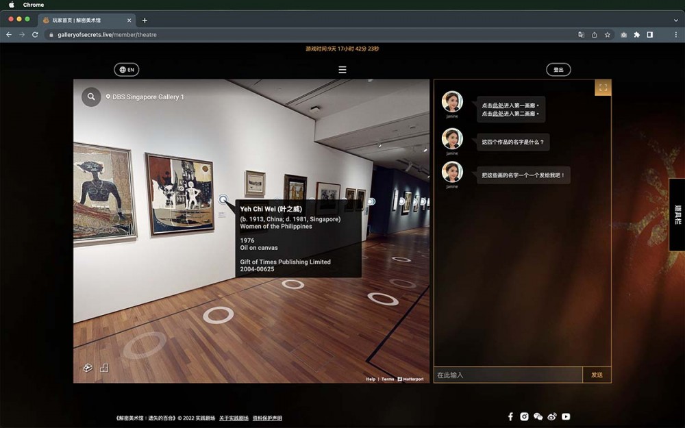This screenshot has width=685, height=428.
Task: Toggle the browser side panel icon
Action: click(x=650, y=34)
